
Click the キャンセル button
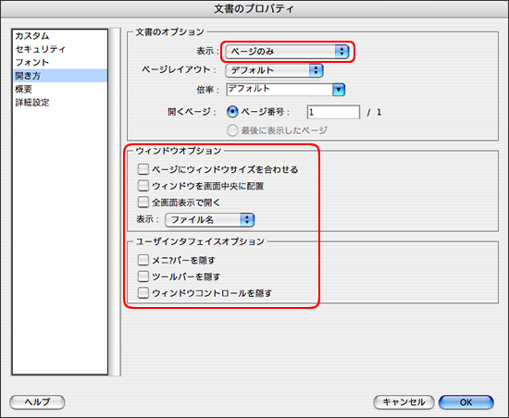click(x=403, y=402)
